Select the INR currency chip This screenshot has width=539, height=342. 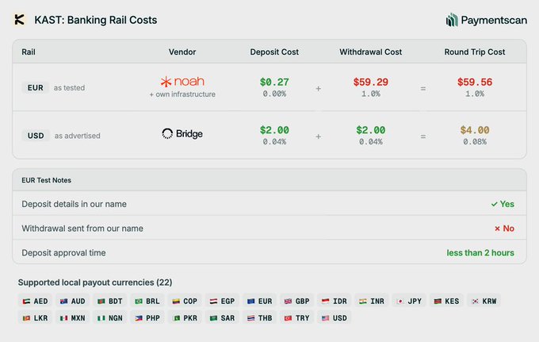pyautogui.click(x=372, y=301)
